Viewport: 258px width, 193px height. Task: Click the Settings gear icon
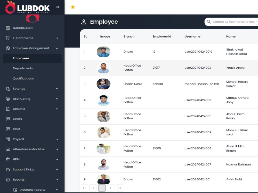tap(8, 89)
